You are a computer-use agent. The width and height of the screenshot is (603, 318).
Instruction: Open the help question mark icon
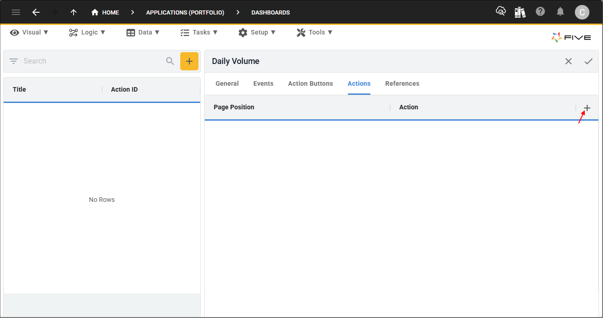[x=540, y=12]
